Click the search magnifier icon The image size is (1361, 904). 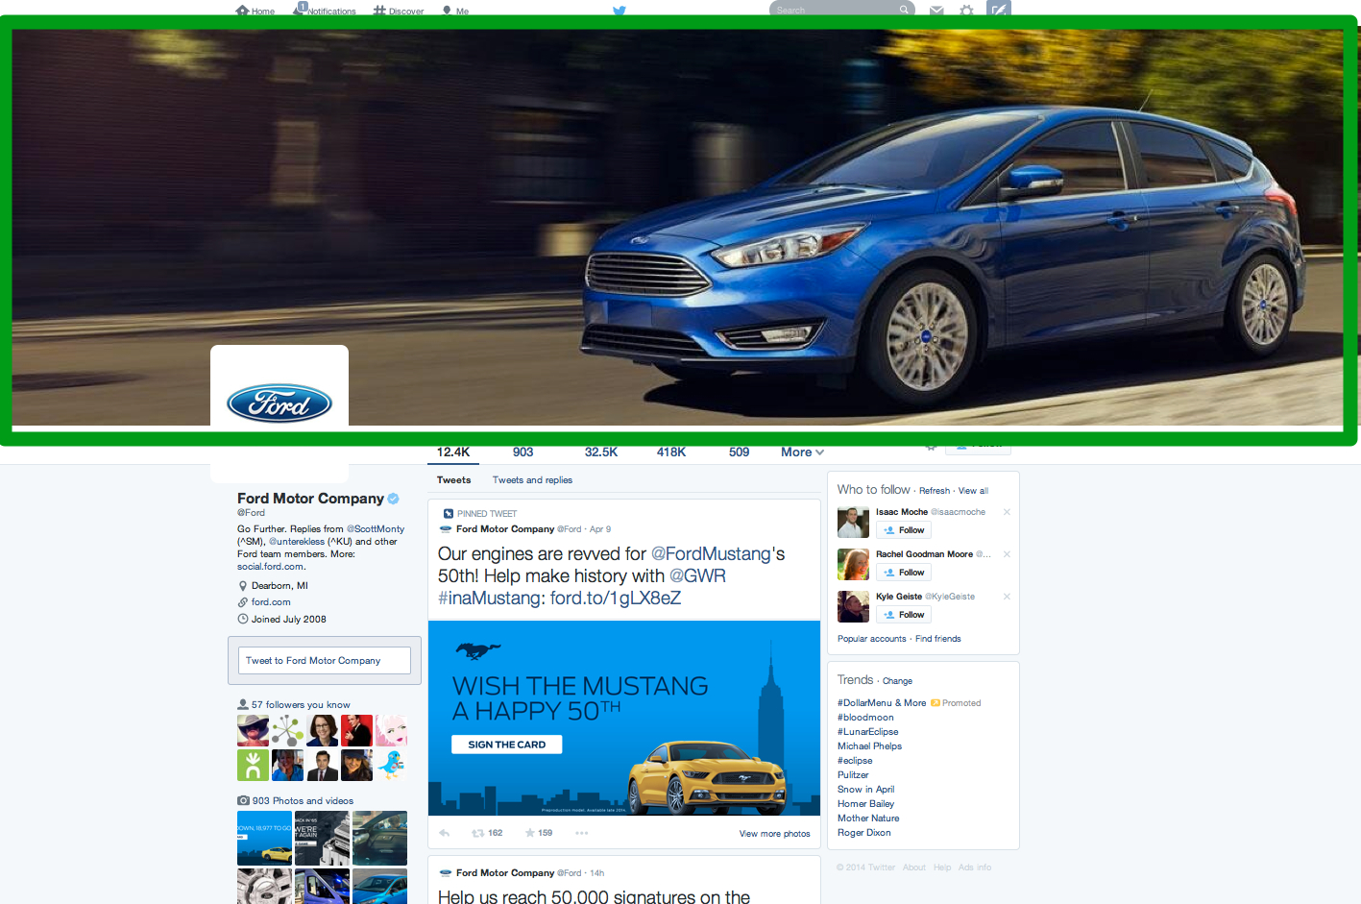click(x=904, y=11)
